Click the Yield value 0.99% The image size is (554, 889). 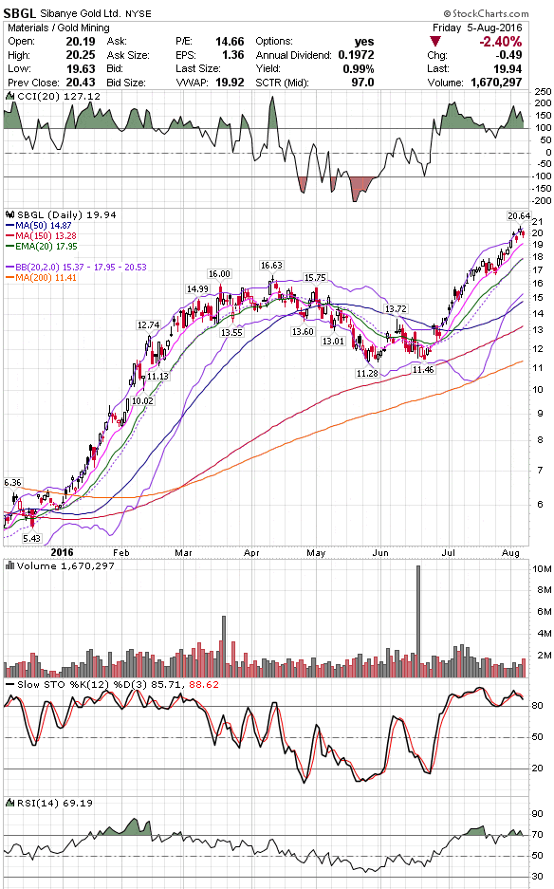tap(359, 68)
